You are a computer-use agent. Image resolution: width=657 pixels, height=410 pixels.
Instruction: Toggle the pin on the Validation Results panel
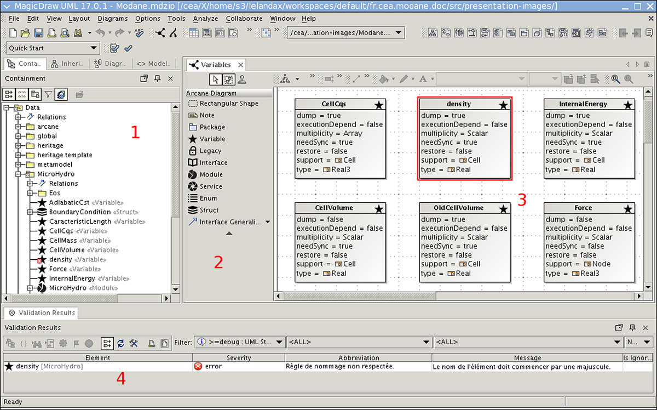(x=633, y=327)
